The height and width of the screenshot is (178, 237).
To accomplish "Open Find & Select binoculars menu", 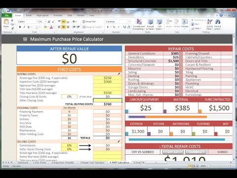I will pos(218,24).
